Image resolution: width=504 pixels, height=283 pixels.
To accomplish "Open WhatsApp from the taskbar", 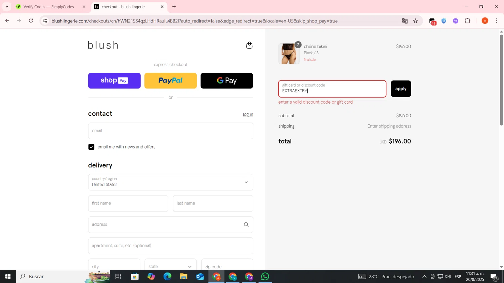I will [x=265, y=277].
